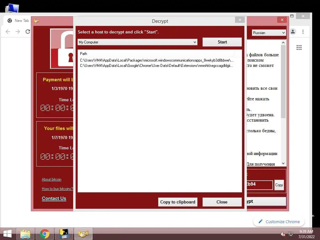This screenshot has width=320, height=240.
Task: Click handshake app icon in taskbar
Action: [83, 234]
